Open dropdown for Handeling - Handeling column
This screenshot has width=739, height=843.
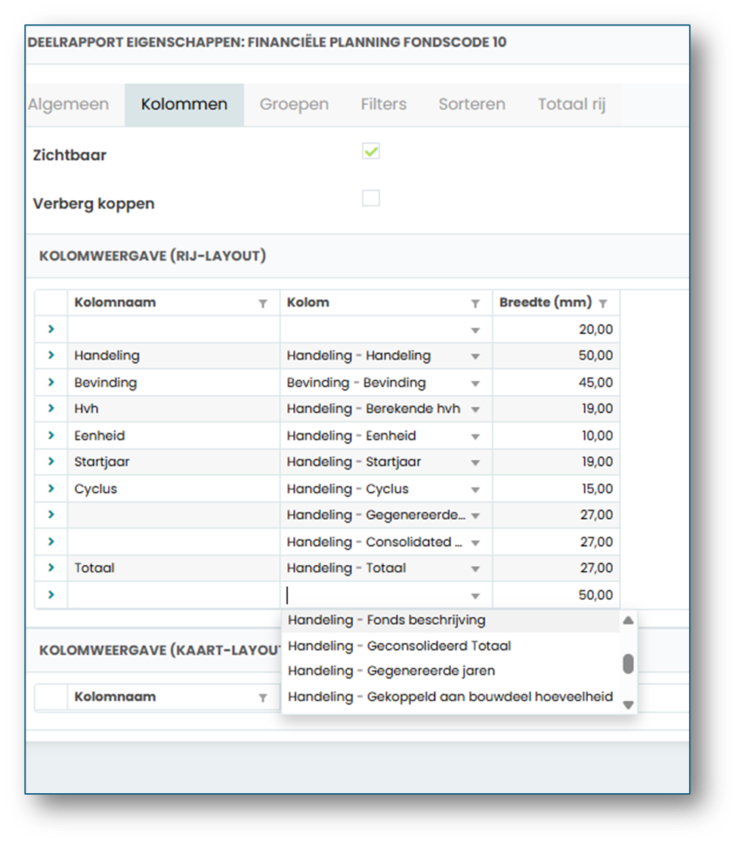tap(475, 357)
